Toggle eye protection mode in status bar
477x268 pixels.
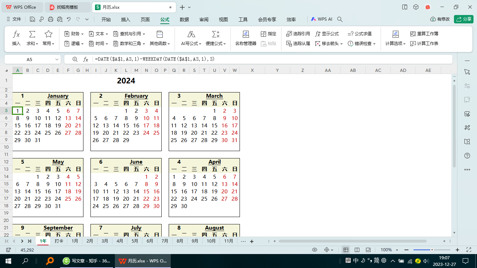315,250
